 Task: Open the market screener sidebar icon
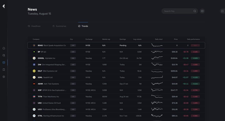click(x=4, y=55)
